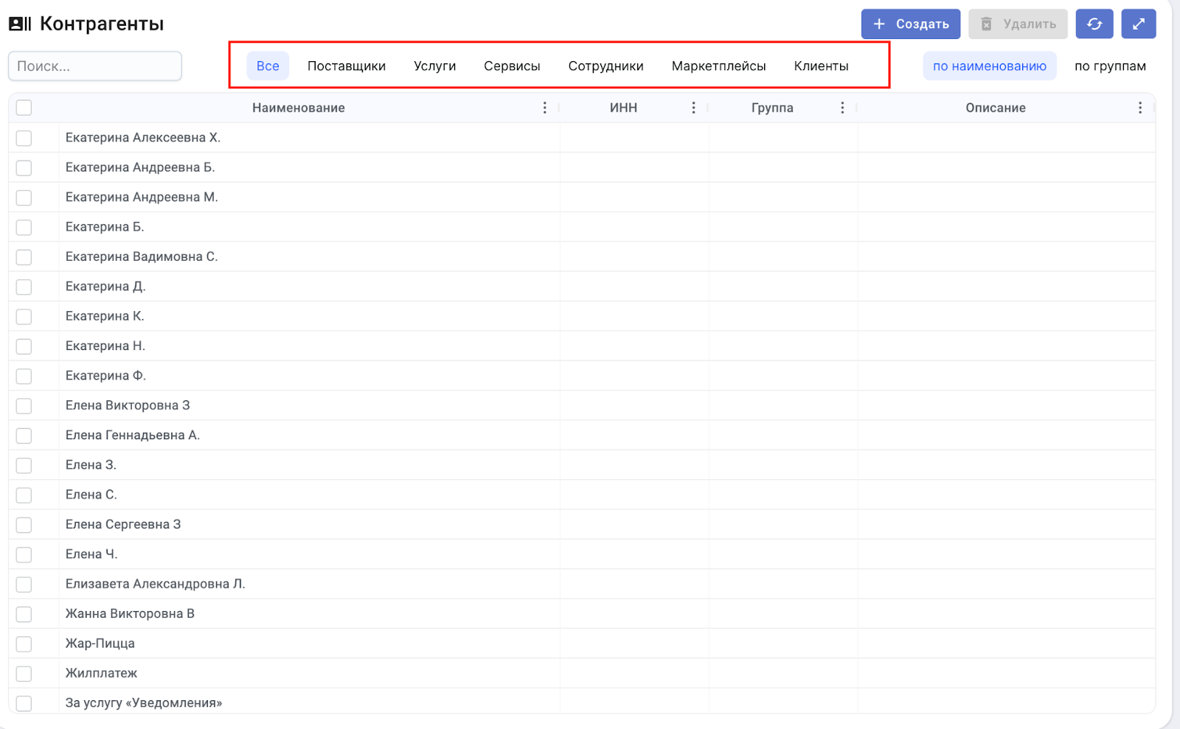Click the Поиск search field

(95, 66)
